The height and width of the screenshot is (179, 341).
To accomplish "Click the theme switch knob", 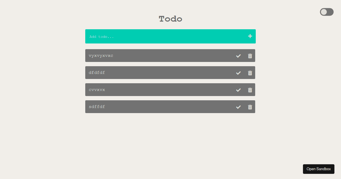I will (x=324, y=12).
